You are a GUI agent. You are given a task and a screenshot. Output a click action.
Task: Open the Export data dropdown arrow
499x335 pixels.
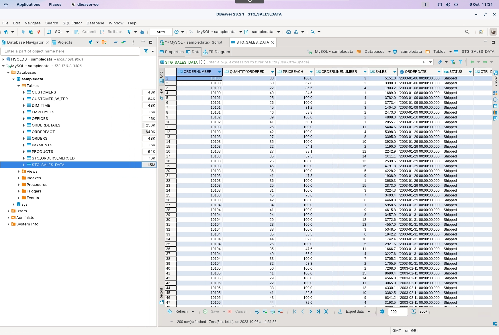coord(369,311)
